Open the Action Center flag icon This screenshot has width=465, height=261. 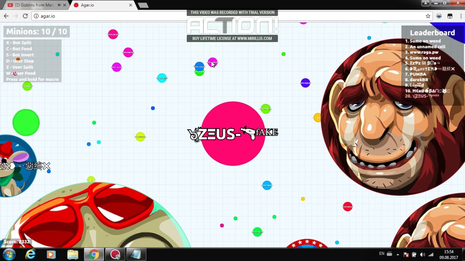coord(406,254)
